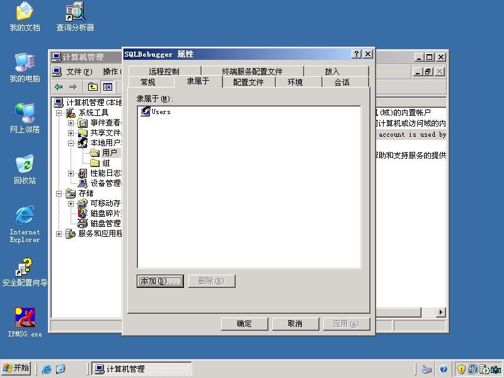Select the 我的电脑 desktop icon

25,67
